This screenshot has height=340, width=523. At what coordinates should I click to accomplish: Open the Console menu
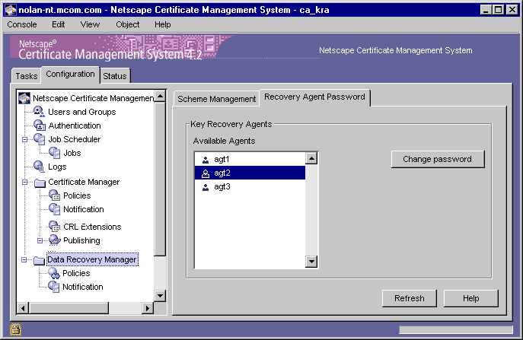[x=22, y=24]
